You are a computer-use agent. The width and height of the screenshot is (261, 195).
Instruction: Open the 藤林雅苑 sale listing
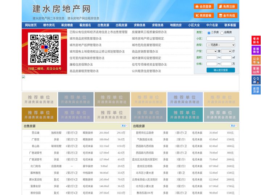(x=36, y=173)
